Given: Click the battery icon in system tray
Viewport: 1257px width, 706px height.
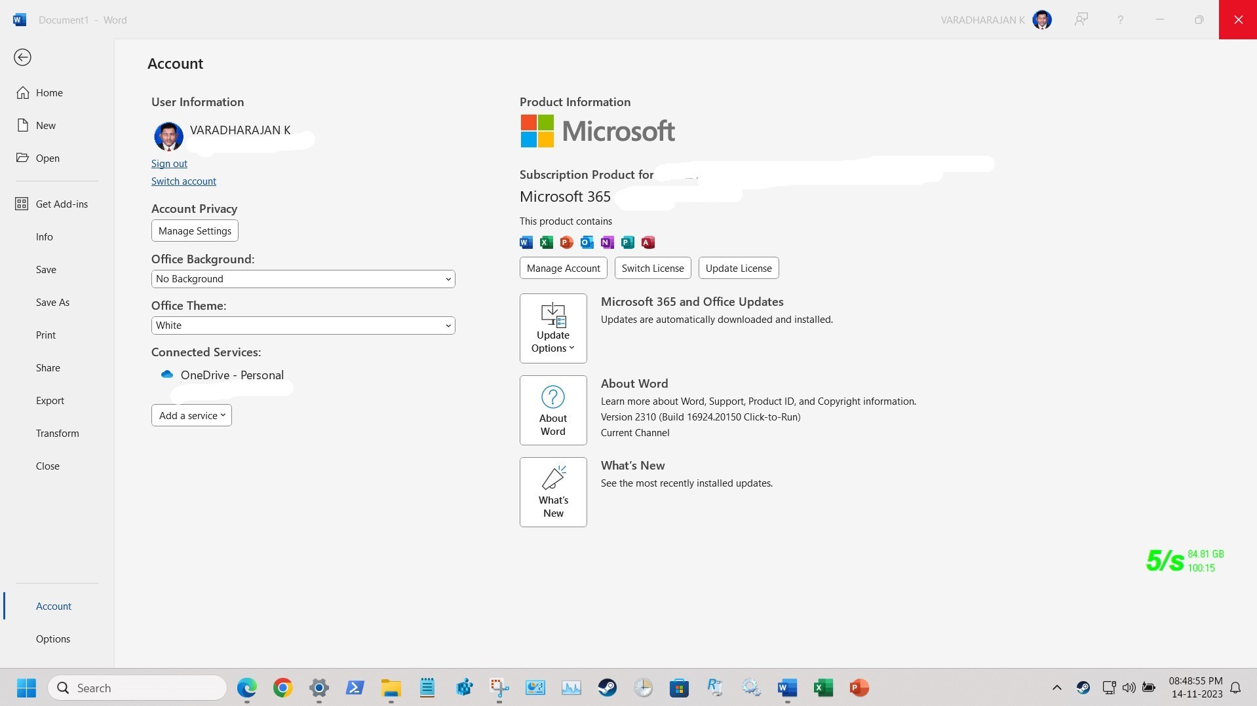Looking at the screenshot, I should click(x=1149, y=688).
